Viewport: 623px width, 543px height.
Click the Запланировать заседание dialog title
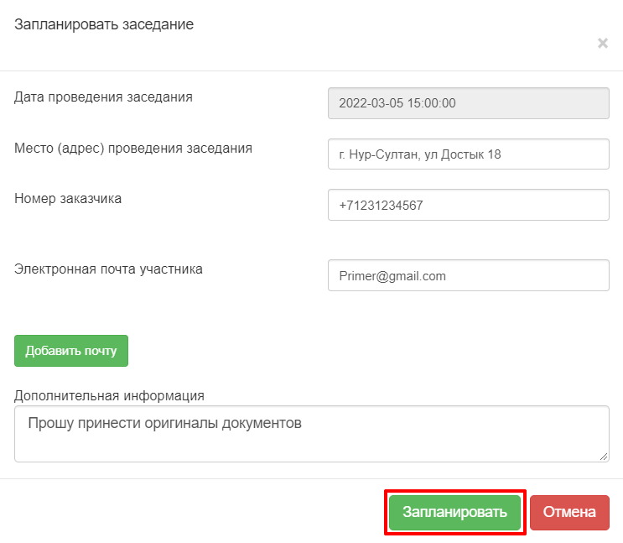click(x=104, y=24)
